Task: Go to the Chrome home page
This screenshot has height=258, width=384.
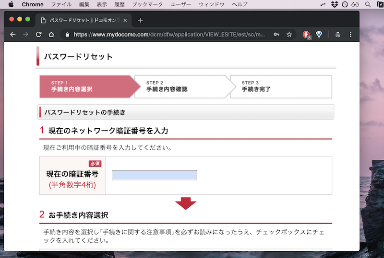Action: pos(51,34)
